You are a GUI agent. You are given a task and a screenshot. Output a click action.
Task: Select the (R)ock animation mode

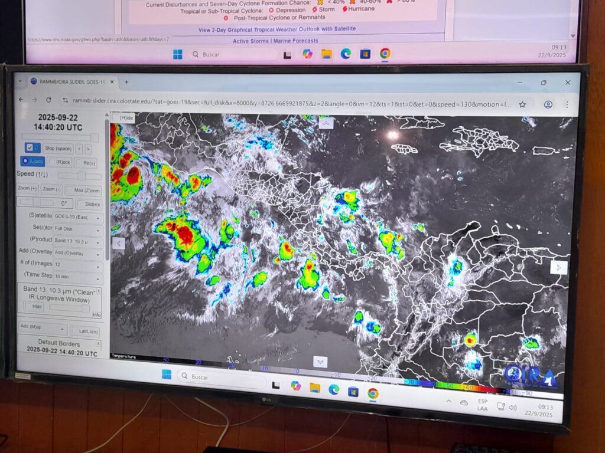(x=60, y=162)
